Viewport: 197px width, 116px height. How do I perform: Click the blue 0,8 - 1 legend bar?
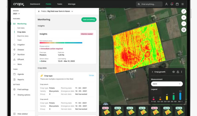(180, 96)
